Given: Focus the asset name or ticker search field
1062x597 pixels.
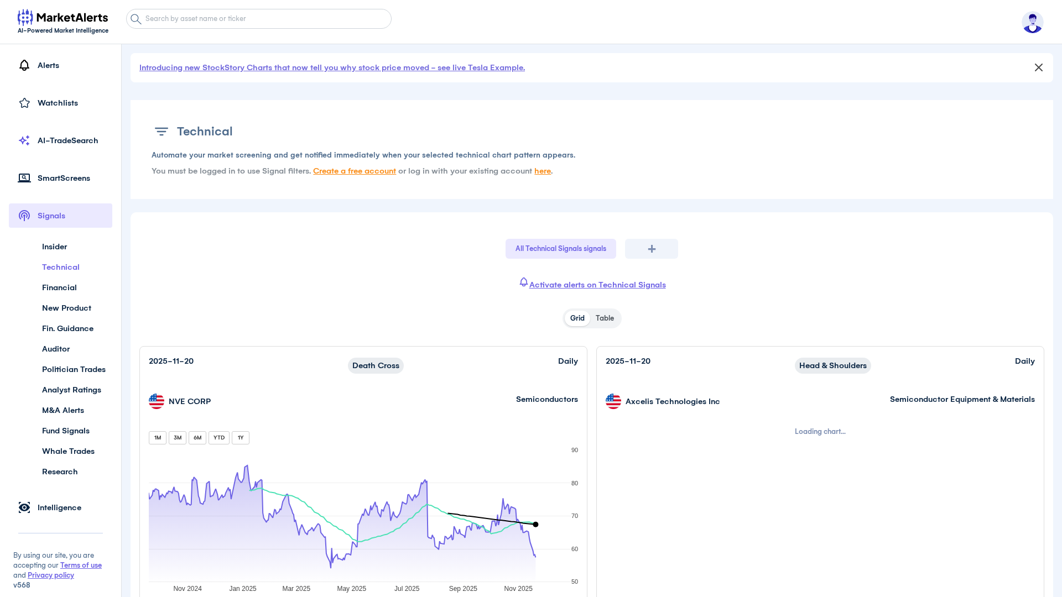Looking at the screenshot, I should 265,19.
